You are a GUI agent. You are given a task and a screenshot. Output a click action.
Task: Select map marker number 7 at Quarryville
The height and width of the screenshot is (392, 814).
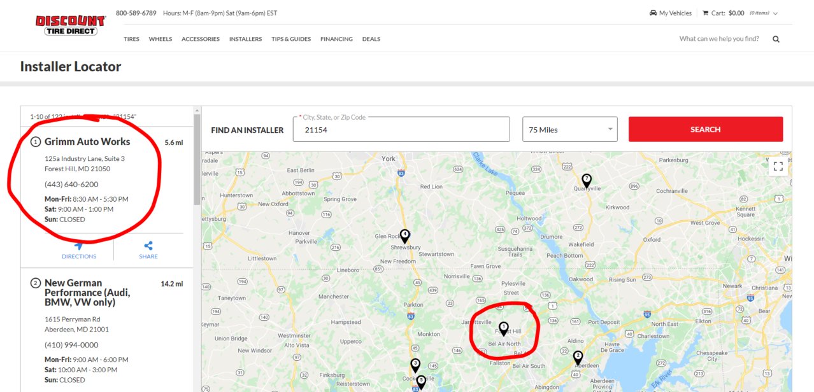(587, 181)
